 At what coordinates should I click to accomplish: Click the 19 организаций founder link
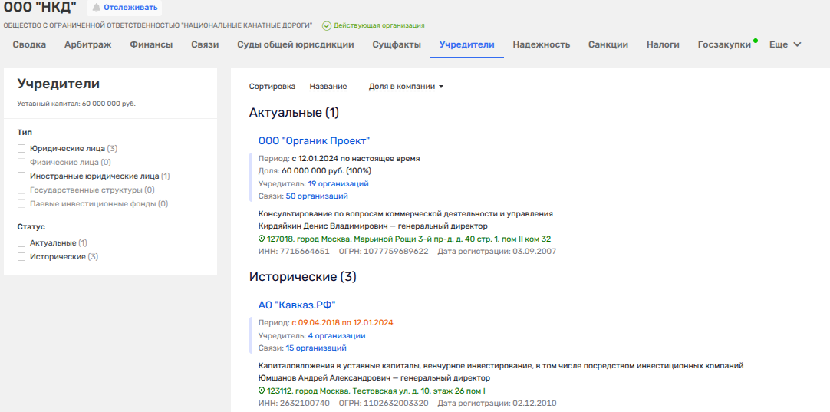(338, 184)
